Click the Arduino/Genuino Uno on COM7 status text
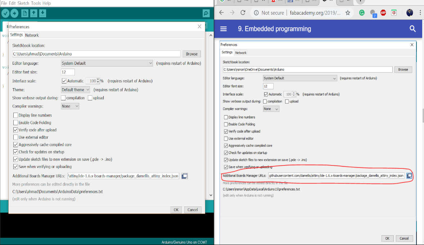The height and width of the screenshot is (245, 424). [184, 242]
